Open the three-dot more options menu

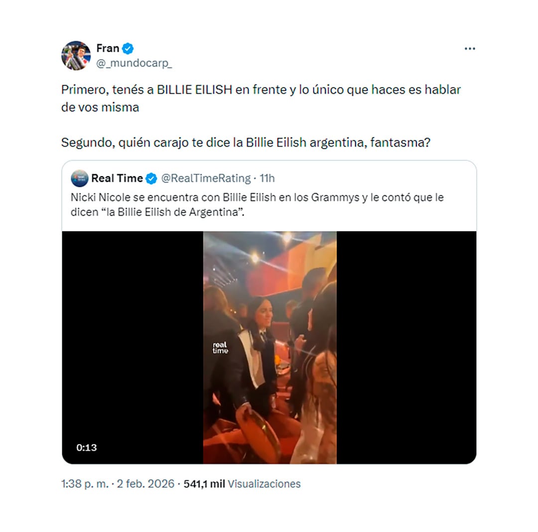pyautogui.click(x=469, y=49)
